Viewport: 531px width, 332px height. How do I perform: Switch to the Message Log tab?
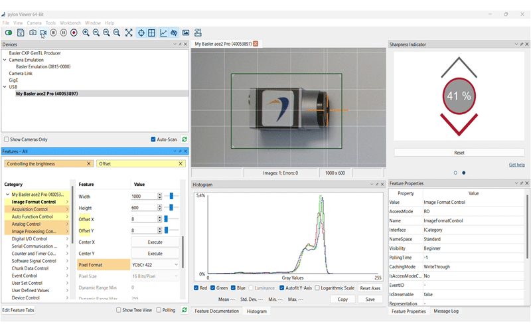[446, 311]
